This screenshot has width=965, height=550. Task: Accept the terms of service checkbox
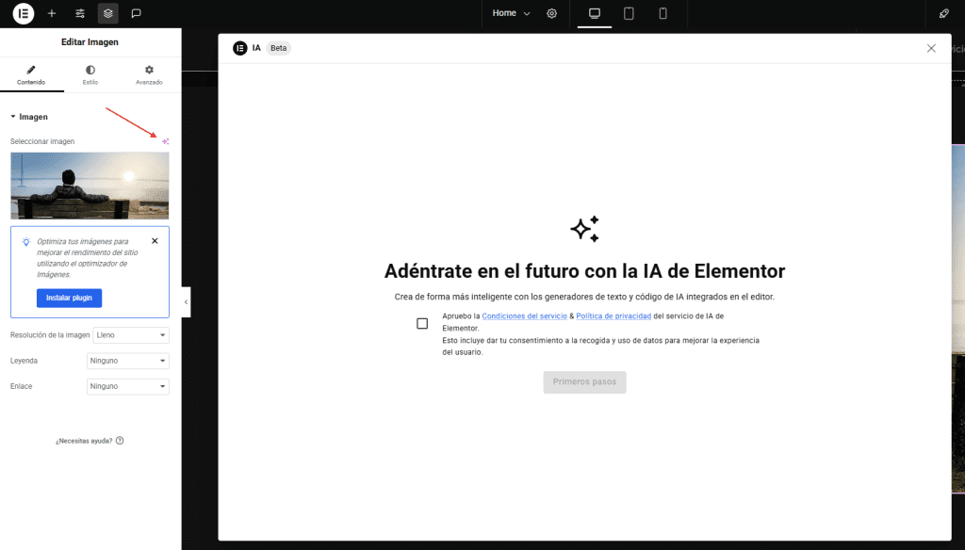422,323
